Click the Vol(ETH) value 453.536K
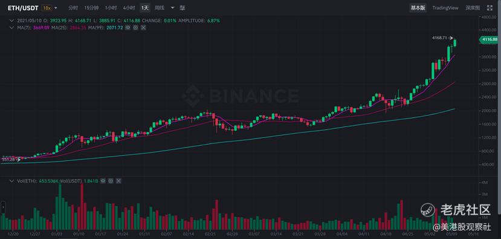Viewport: 501px width, 239px height. tap(49, 181)
